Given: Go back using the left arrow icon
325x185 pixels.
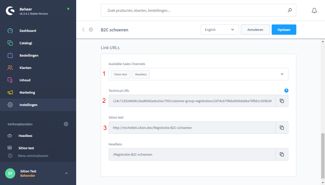Looking at the screenshot, I should (83, 30).
